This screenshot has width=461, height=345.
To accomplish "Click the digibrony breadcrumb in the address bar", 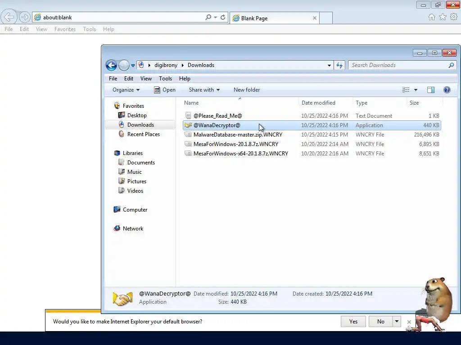I will click(x=166, y=65).
